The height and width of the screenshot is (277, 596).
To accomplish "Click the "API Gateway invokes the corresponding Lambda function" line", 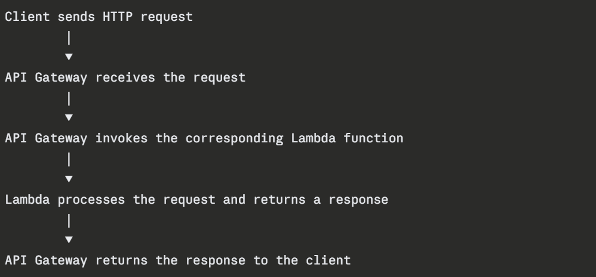I will [x=204, y=138].
